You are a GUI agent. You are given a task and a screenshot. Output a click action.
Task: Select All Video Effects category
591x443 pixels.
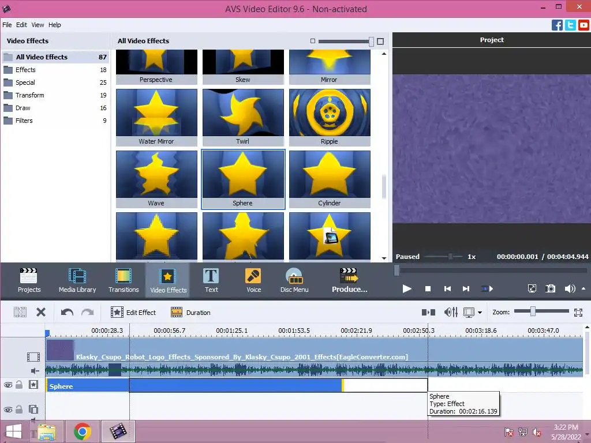55,57
